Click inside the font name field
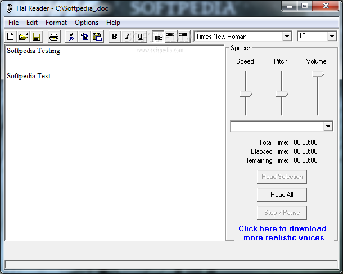Screen dimensions: 343x274 coord(238,37)
